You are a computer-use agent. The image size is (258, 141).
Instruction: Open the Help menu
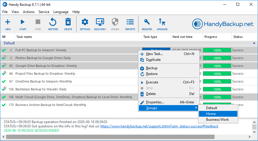click(76, 12)
